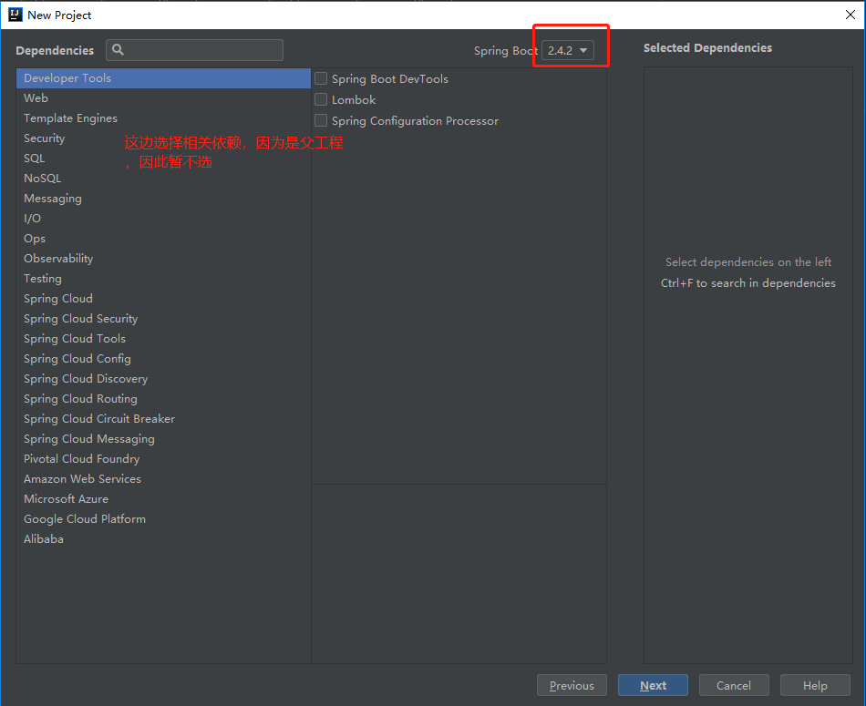Choose Spring Cloud Security category
The height and width of the screenshot is (706, 866).
pyautogui.click(x=163, y=319)
